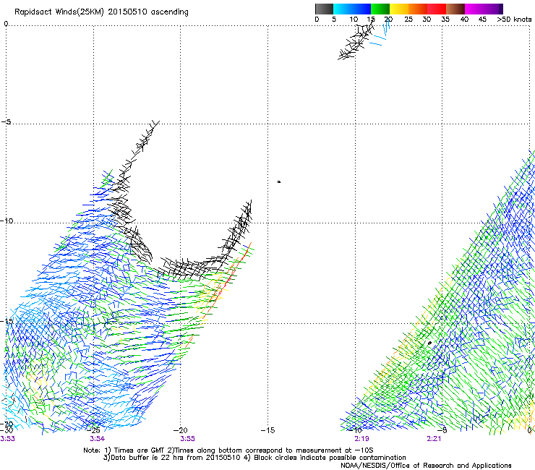Click the dark purple 45-50 knots legend segment
This screenshot has width=535, height=470.
[493, 9]
